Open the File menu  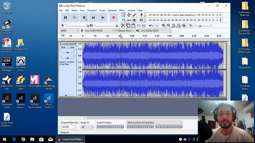61,10
